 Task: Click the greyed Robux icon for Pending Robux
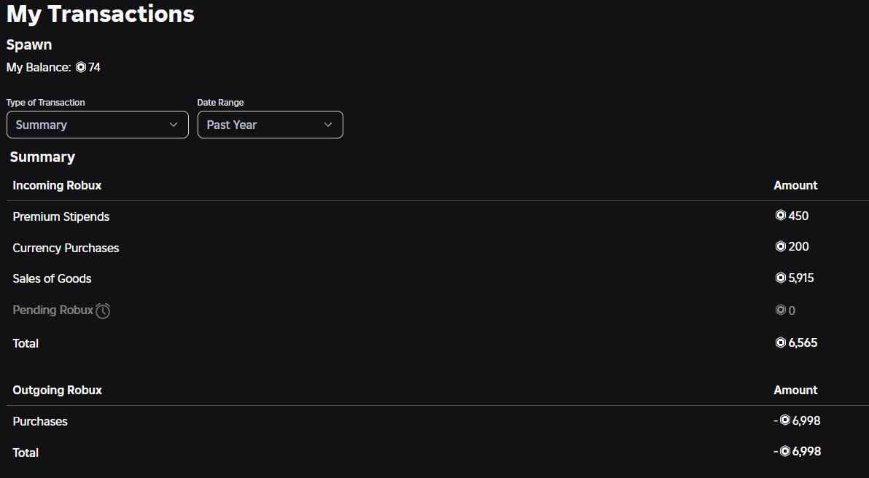[x=780, y=310]
